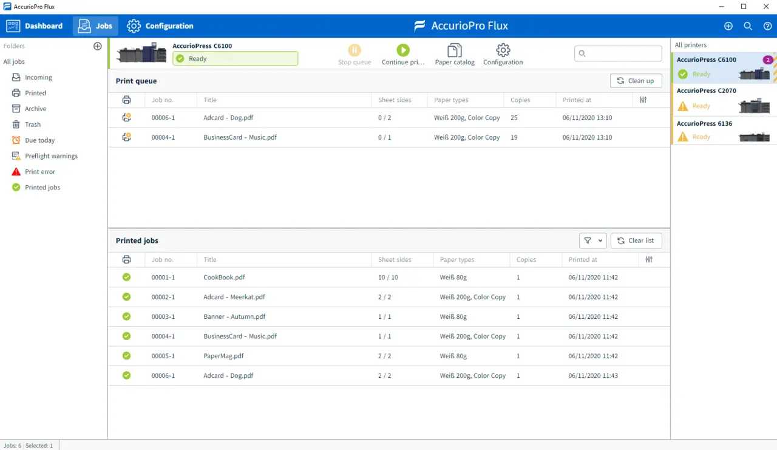777x450 pixels.
Task: Open Print queue column settings icon
Action: [643, 100]
